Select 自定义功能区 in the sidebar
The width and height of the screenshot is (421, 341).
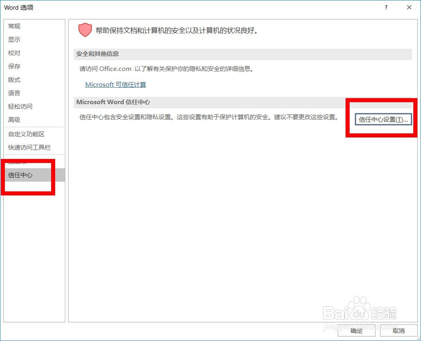[x=24, y=133]
